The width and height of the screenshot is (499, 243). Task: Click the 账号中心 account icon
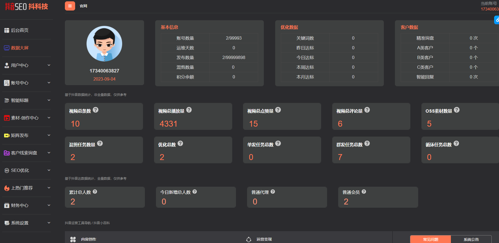point(7,83)
